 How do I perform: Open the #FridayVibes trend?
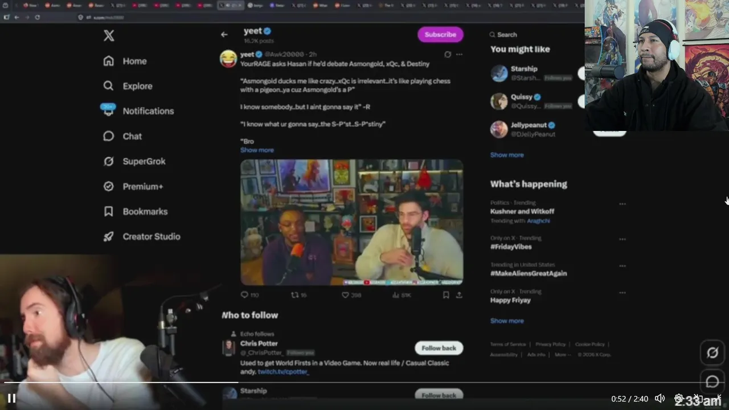(511, 247)
